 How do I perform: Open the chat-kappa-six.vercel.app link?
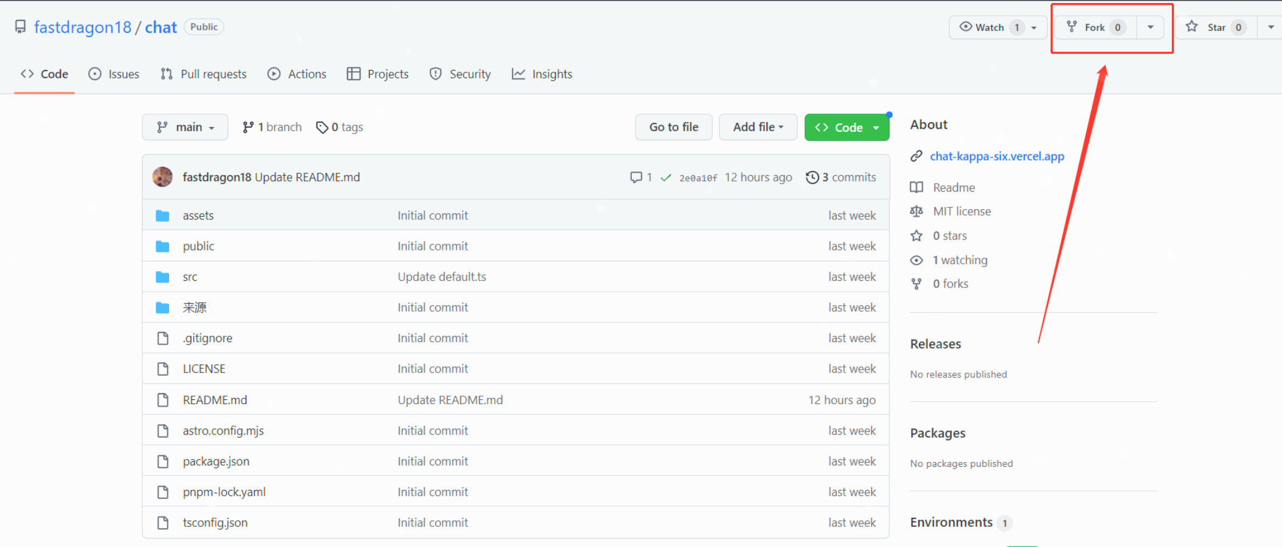pos(997,156)
